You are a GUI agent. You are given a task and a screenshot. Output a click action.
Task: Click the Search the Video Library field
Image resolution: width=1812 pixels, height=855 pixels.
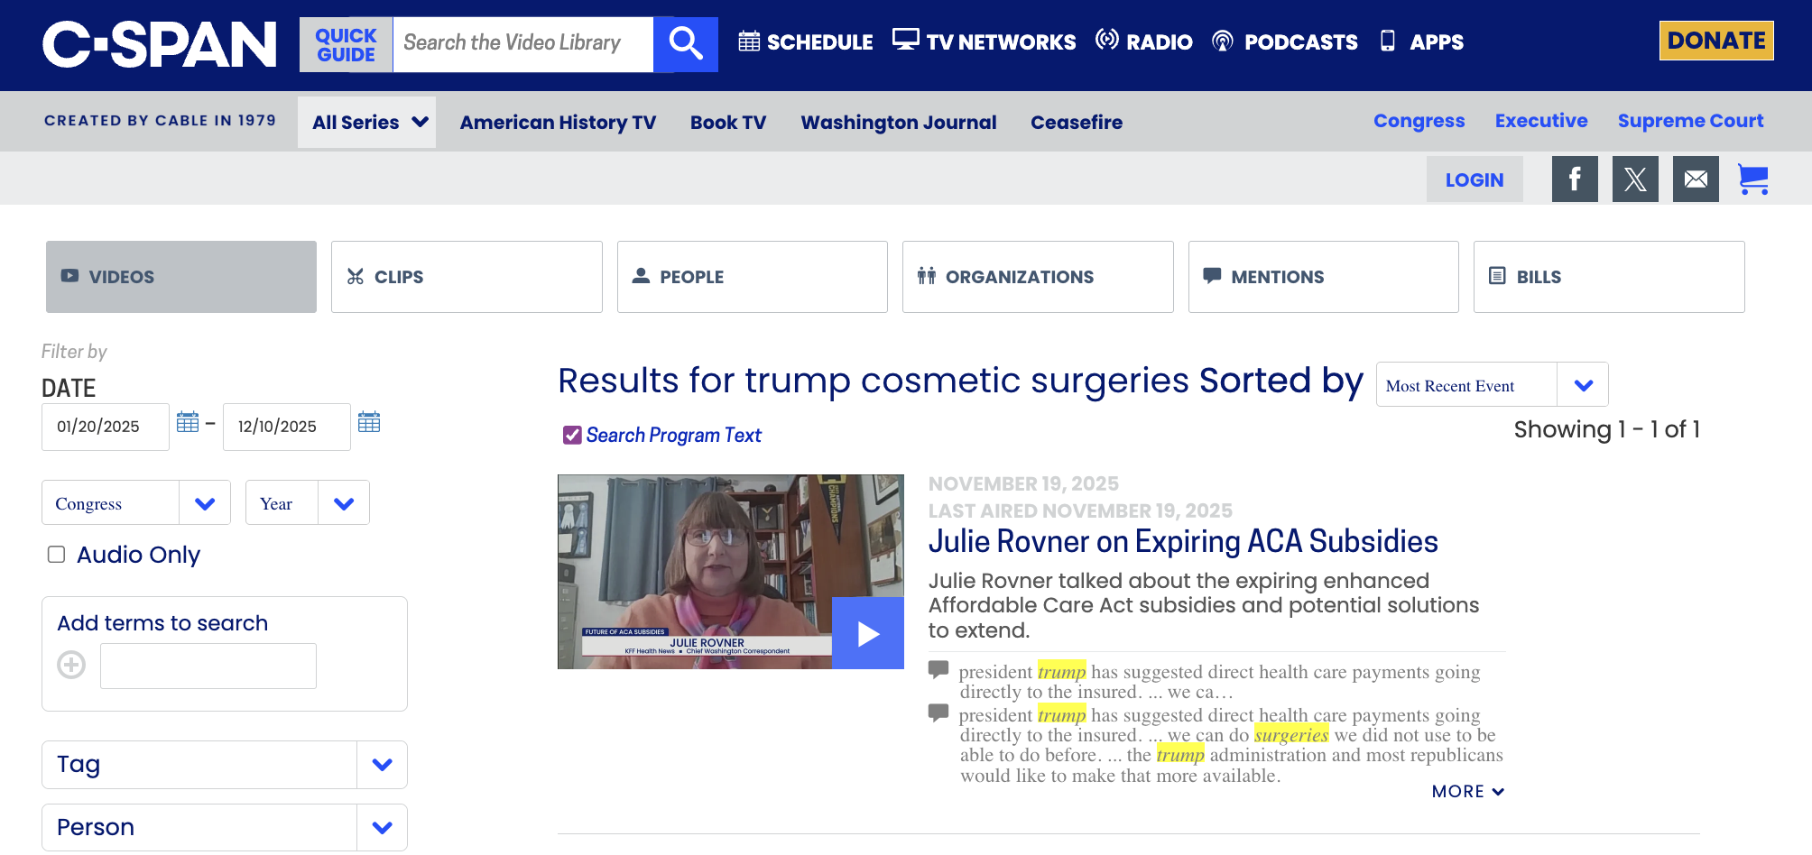click(522, 43)
